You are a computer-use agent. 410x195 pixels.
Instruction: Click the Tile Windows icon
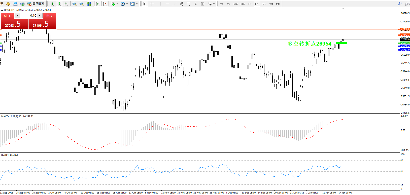[89, 4]
